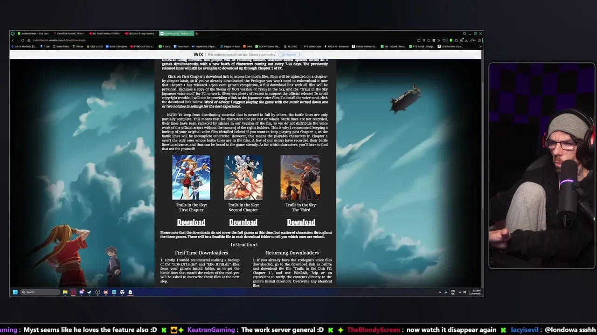Open the All Clif Methods bookmark
Image resolution: width=597 pixels, height=335 pixels.
tap(25, 47)
